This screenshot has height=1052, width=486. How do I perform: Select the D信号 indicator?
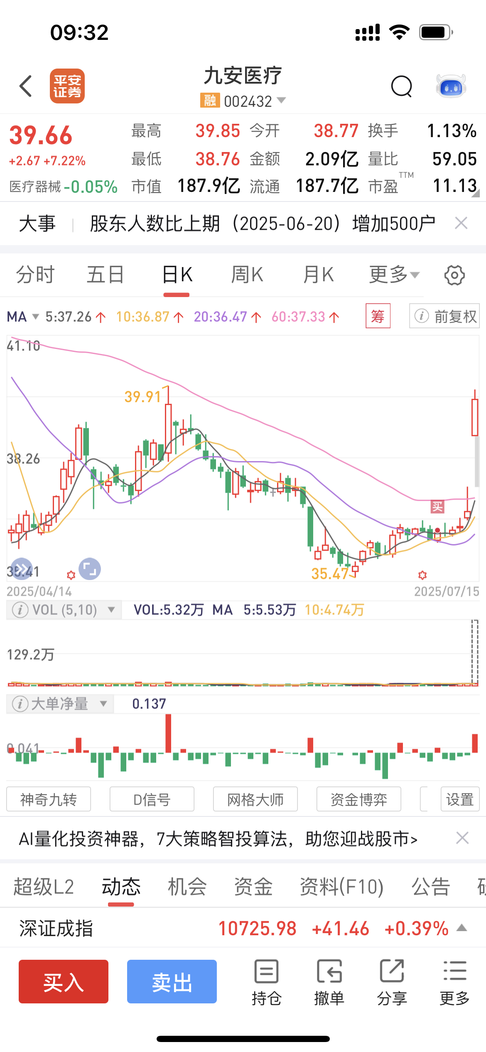click(x=152, y=799)
